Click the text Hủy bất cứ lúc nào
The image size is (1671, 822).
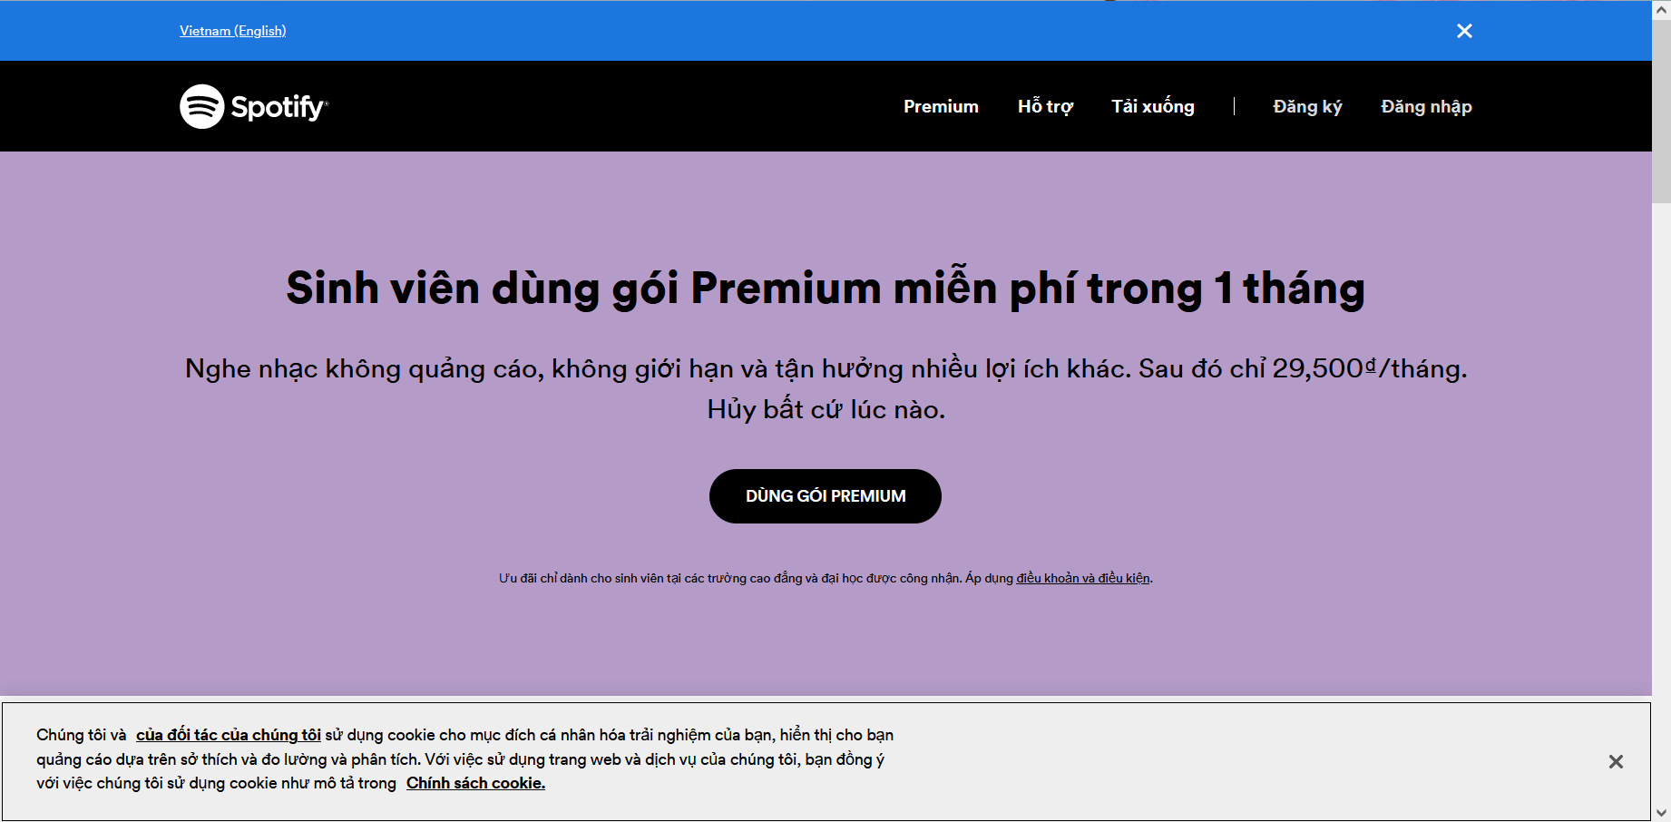826,409
